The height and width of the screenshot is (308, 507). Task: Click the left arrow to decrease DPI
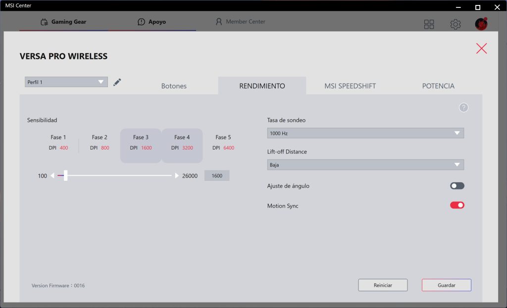click(52, 176)
